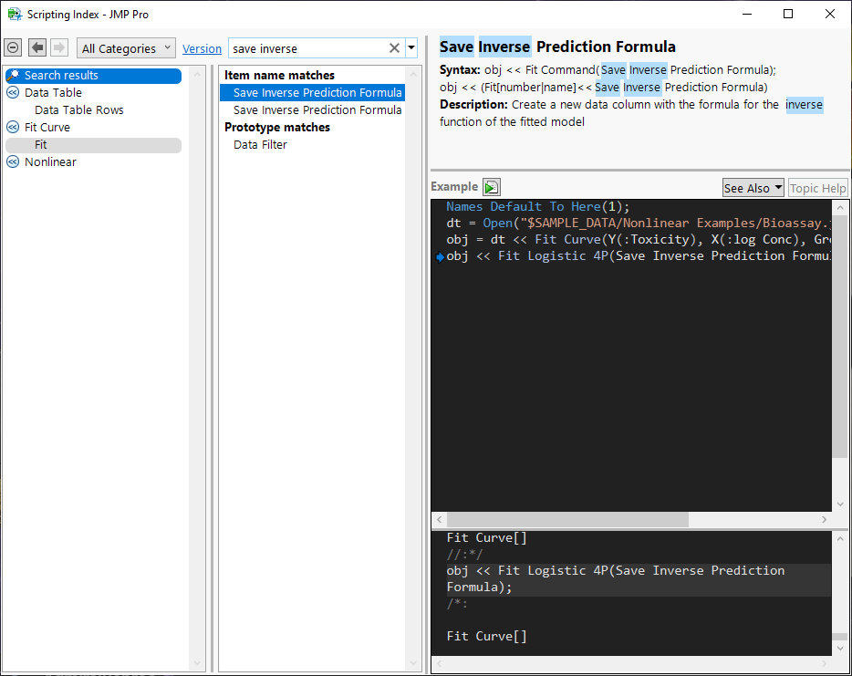Viewport: 852px width, 676px height.
Task: Click the Data Table message icon
Action: click(13, 92)
